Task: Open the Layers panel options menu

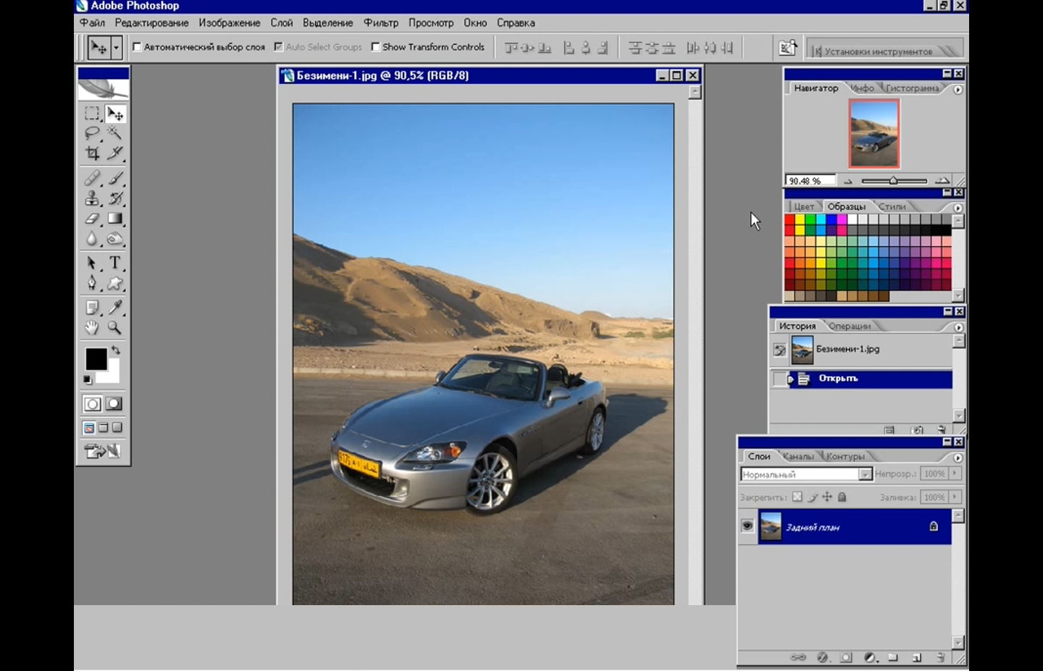Action: coord(958,458)
